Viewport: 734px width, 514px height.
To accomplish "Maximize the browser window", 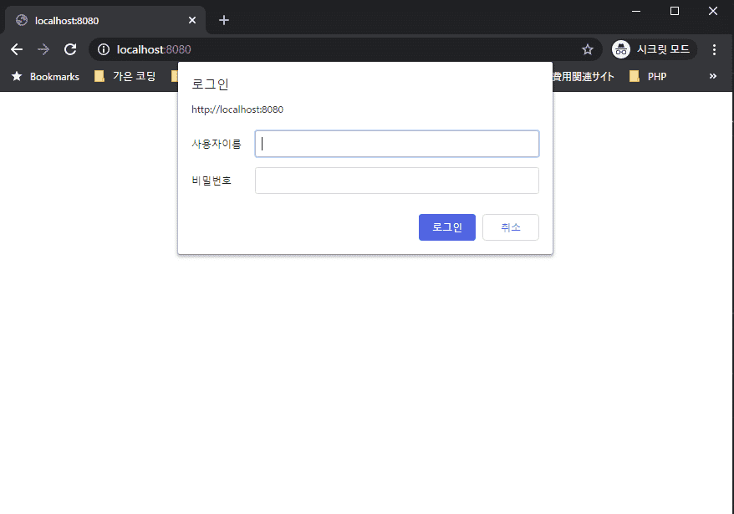I will coord(675,11).
